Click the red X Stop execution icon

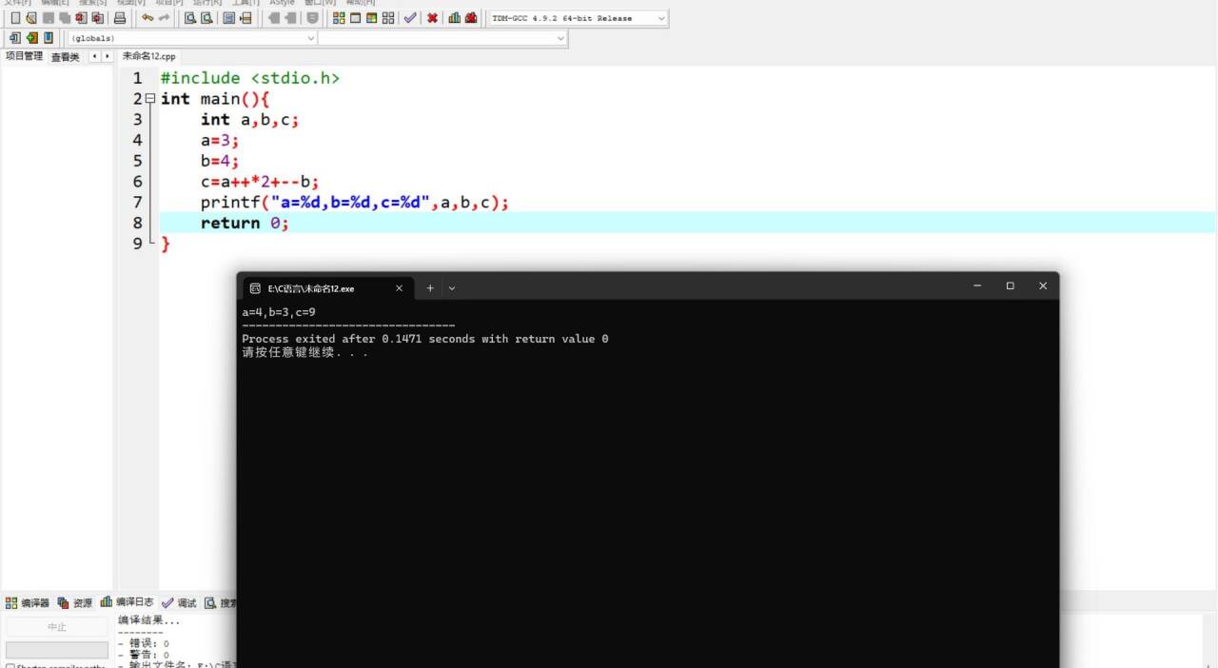432,18
